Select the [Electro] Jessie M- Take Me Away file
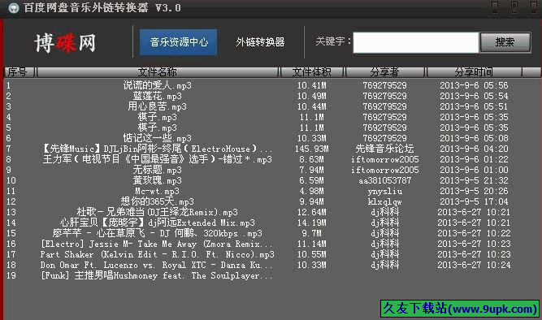The image size is (542, 320). click(x=158, y=244)
